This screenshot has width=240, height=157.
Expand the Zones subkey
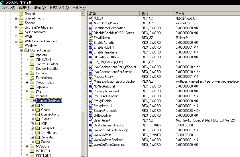click(x=32, y=142)
